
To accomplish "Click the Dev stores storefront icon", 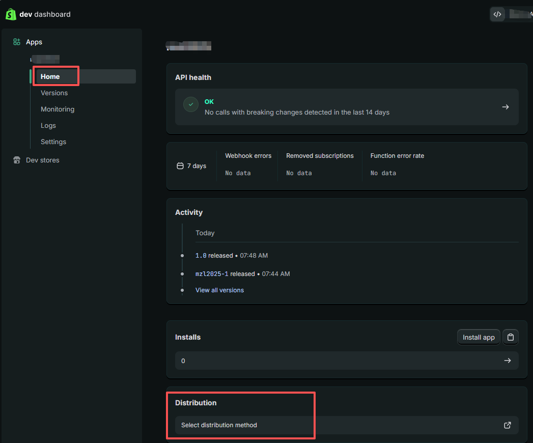I will click(17, 160).
